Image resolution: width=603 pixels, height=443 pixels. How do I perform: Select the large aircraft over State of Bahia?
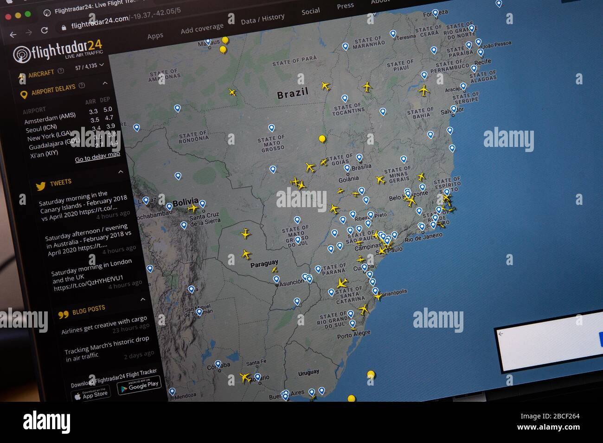point(423,90)
